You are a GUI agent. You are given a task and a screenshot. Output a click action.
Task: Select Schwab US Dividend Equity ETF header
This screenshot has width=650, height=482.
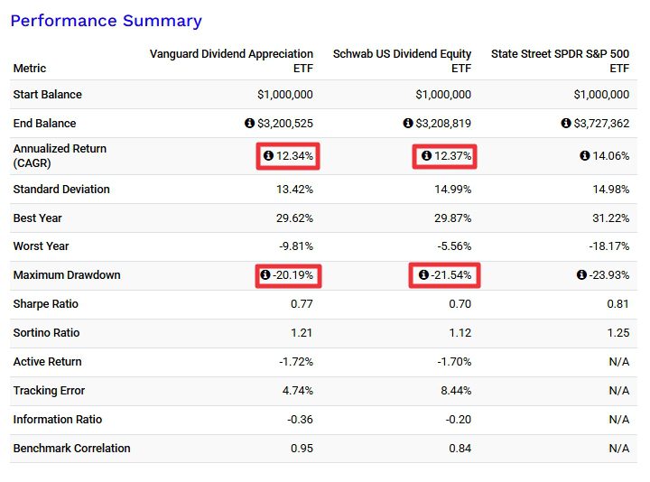[402, 60]
